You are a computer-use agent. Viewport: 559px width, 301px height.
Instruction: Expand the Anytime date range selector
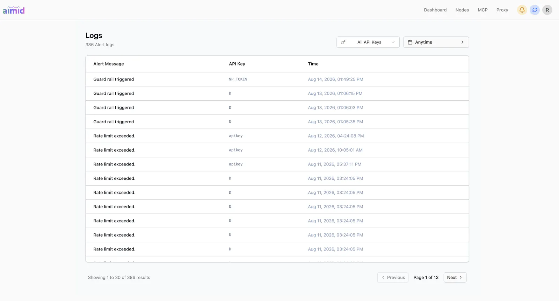436,42
